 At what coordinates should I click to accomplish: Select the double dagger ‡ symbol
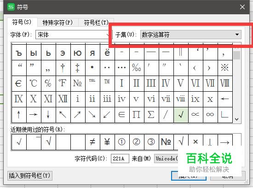coord(78,68)
